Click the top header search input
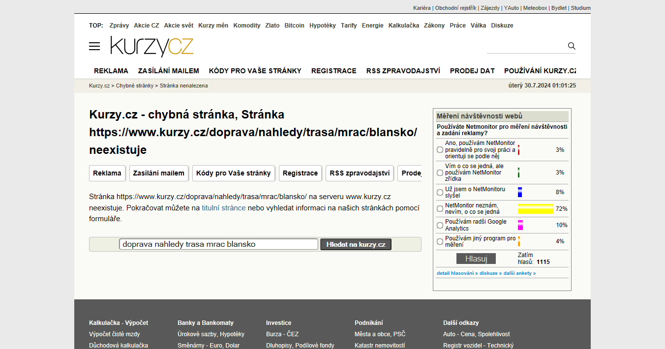 (526, 46)
